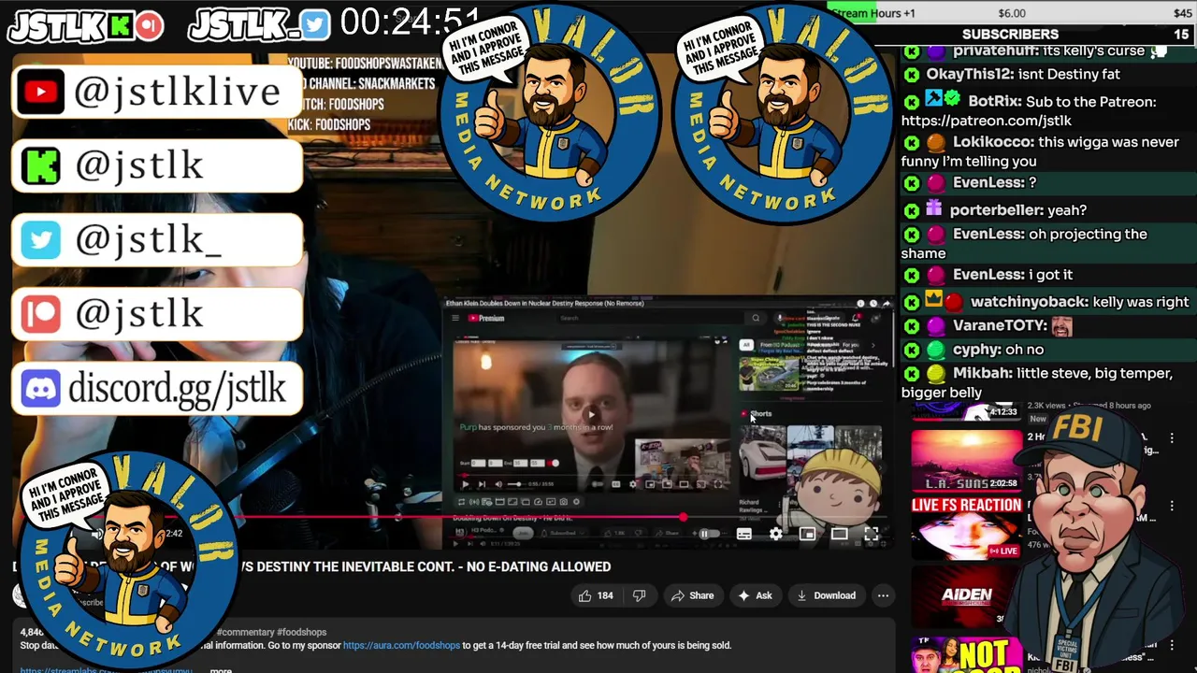This screenshot has width=1197, height=673.
Task: Click the Download button
Action: tap(827, 595)
